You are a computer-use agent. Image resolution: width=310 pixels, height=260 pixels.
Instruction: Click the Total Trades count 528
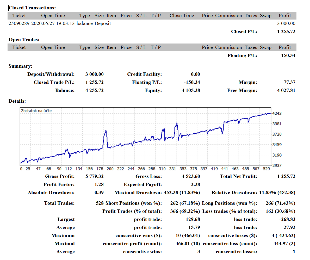pos(100,203)
